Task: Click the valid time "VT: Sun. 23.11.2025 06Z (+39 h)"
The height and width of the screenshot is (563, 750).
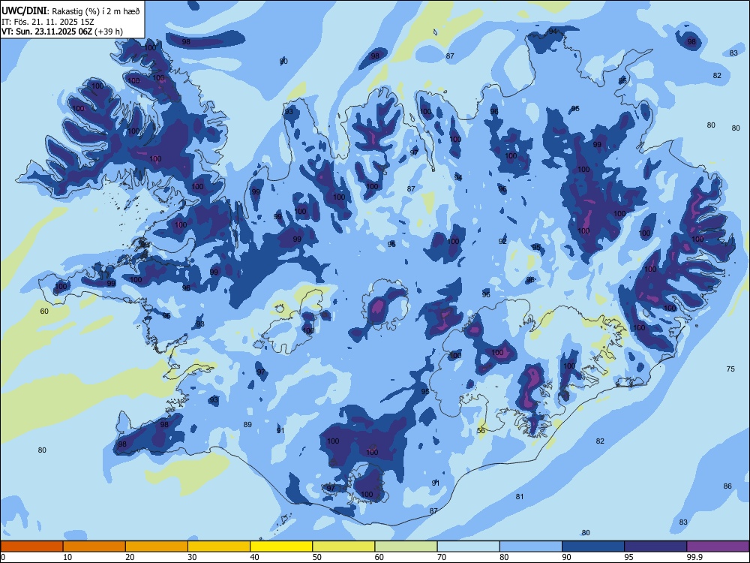Action: tap(62, 32)
